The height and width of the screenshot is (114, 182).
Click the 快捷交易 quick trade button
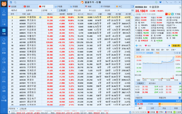click(176, 46)
